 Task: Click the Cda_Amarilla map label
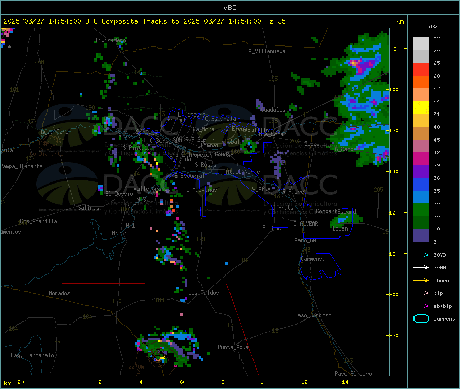click(x=38, y=221)
